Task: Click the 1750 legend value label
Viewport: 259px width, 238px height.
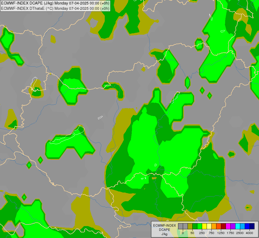Action: [230, 233]
